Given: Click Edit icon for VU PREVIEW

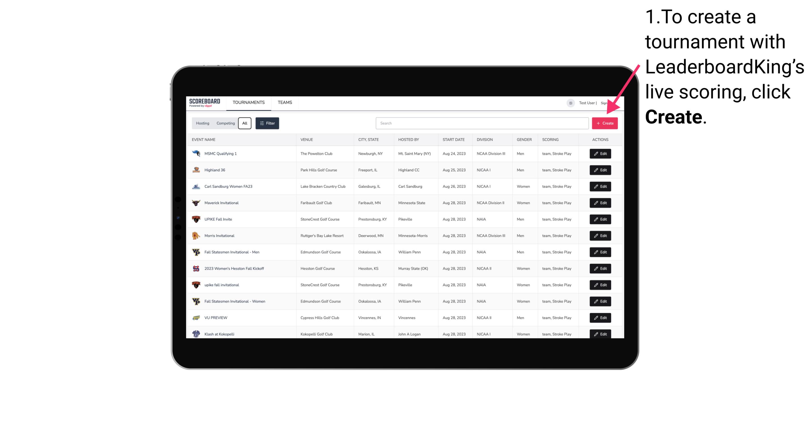Looking at the screenshot, I should tap(600, 318).
